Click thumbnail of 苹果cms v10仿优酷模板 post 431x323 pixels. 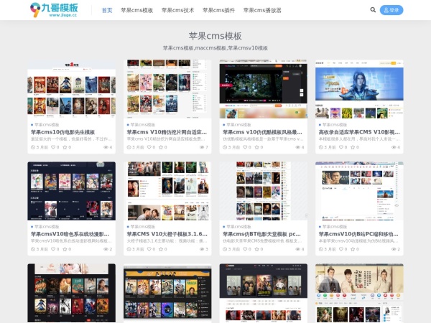pyautogui.click(x=263, y=89)
